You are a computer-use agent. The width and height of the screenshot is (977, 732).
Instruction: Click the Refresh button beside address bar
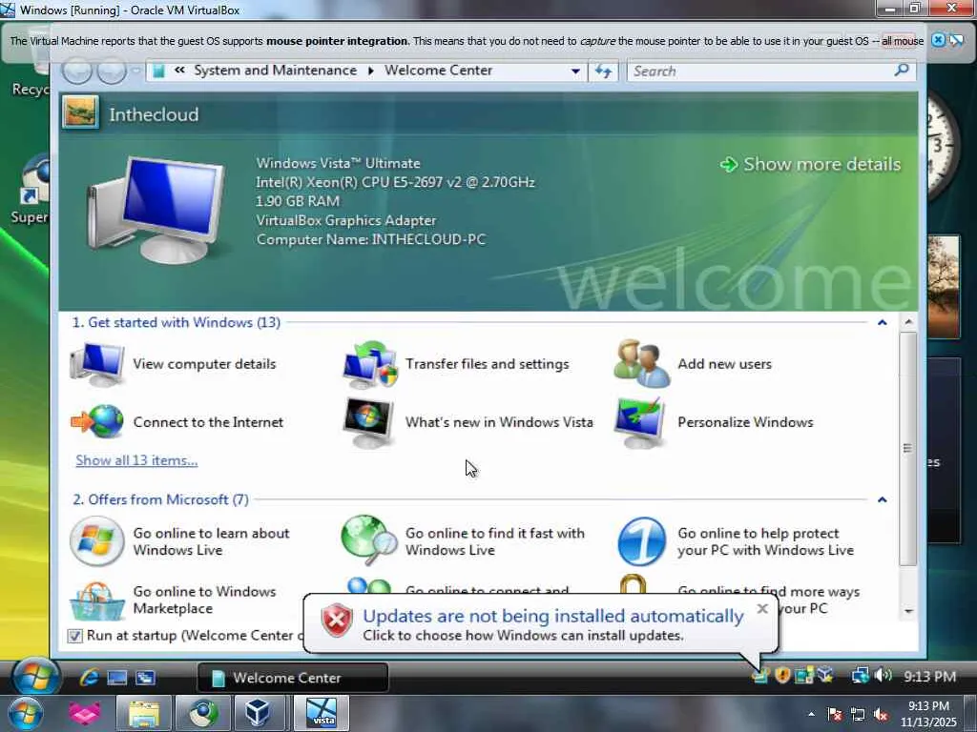click(603, 71)
